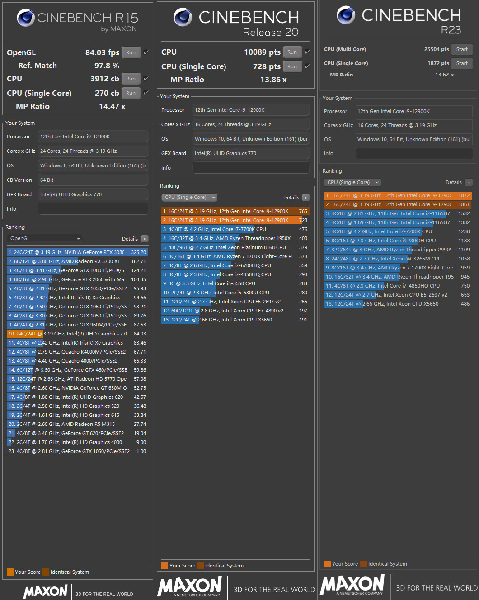Click the Your Score swatch in Release 20

[x=165, y=566]
